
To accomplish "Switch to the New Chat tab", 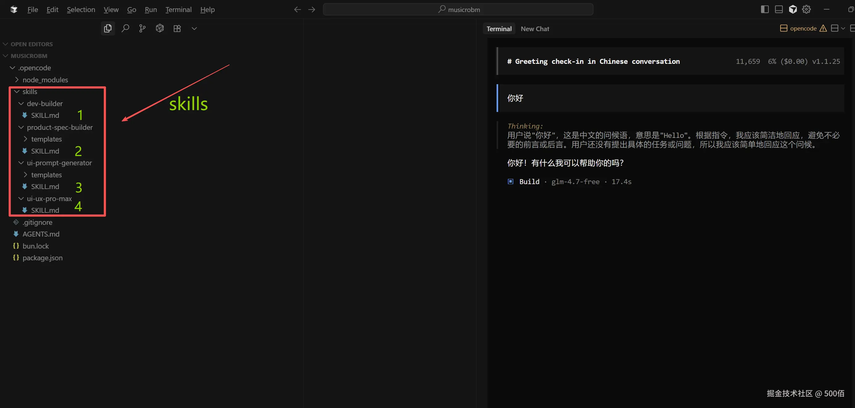I will tap(535, 29).
